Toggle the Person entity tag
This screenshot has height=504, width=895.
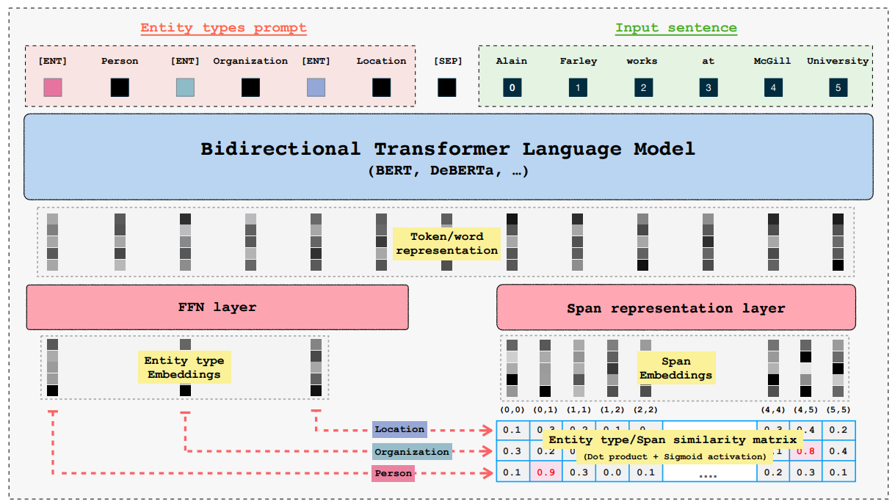[394, 473]
